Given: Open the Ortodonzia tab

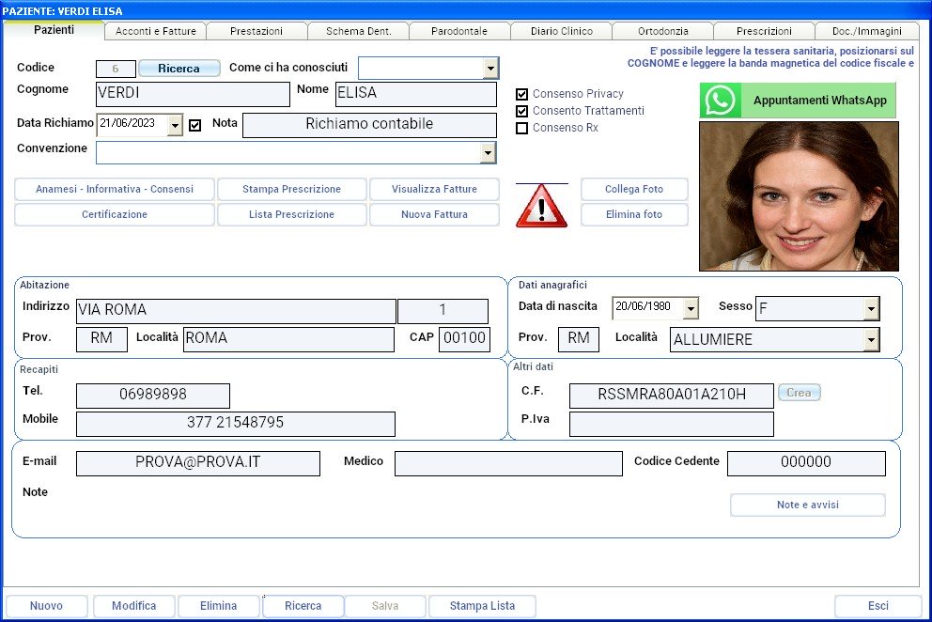Looking at the screenshot, I should 662,30.
